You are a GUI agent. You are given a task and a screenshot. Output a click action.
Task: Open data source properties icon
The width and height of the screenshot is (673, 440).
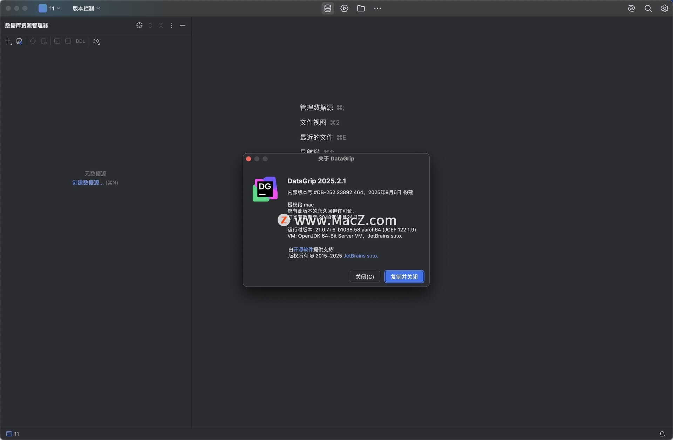tap(19, 41)
